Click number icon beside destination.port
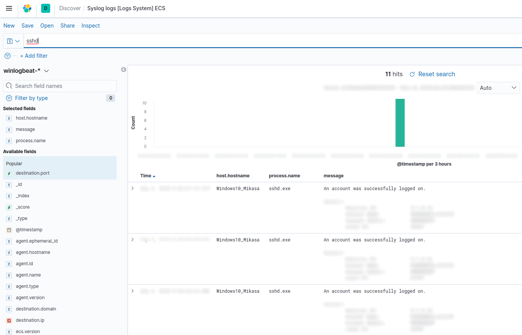The height and width of the screenshot is (335, 522). click(x=9, y=174)
